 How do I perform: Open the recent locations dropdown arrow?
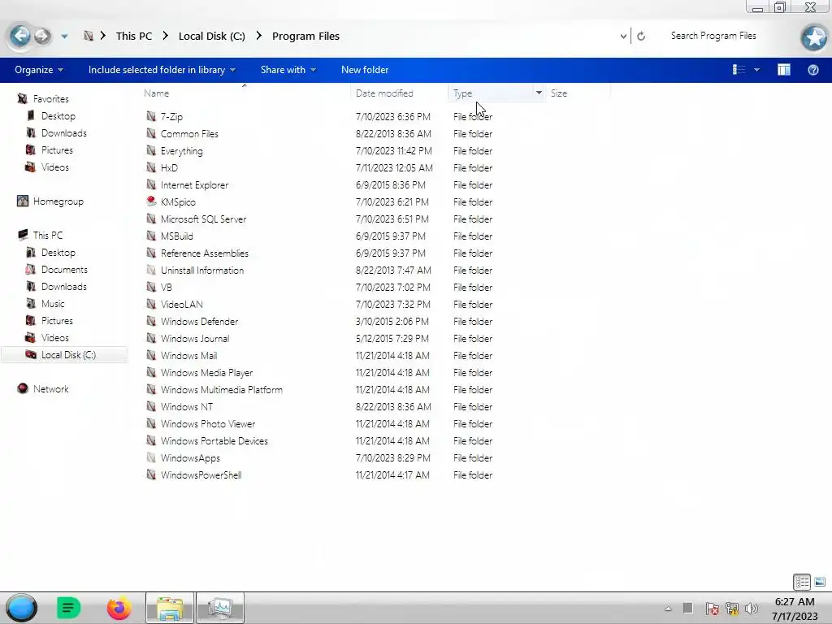(64, 37)
